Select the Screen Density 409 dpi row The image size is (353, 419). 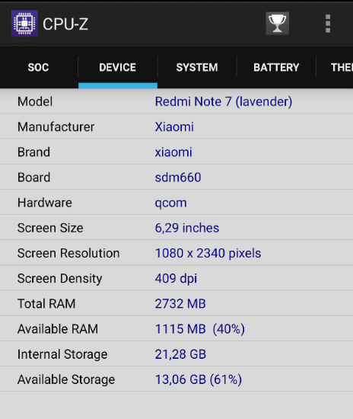coord(176,278)
